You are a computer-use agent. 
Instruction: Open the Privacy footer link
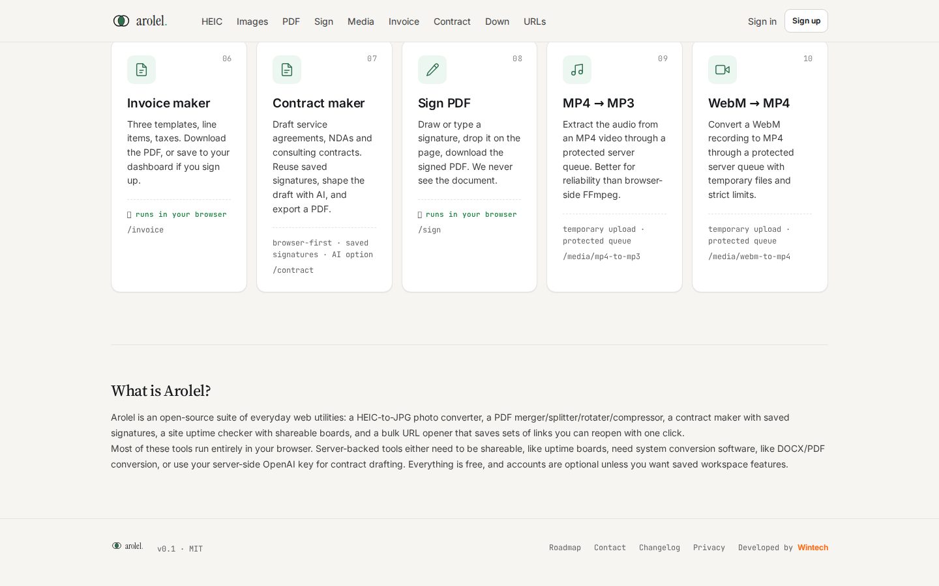point(709,548)
